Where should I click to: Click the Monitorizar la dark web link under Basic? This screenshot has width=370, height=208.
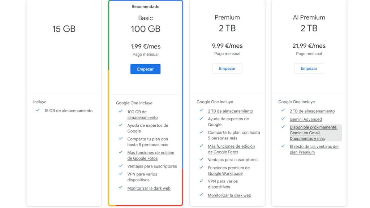click(148, 188)
